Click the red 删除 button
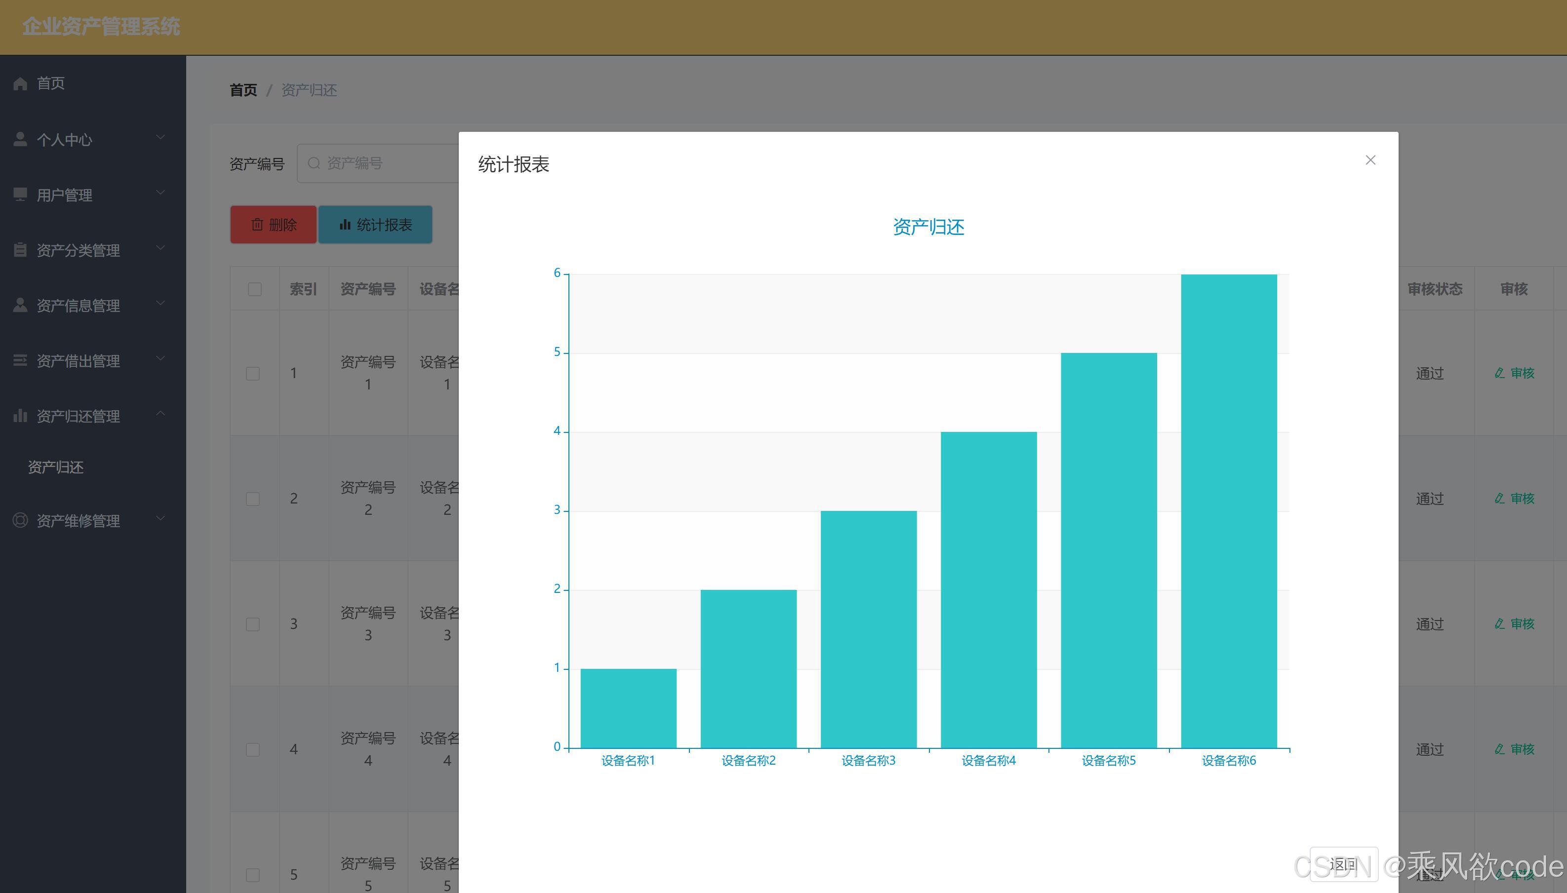Screen dimensions: 1567x893 coord(274,225)
